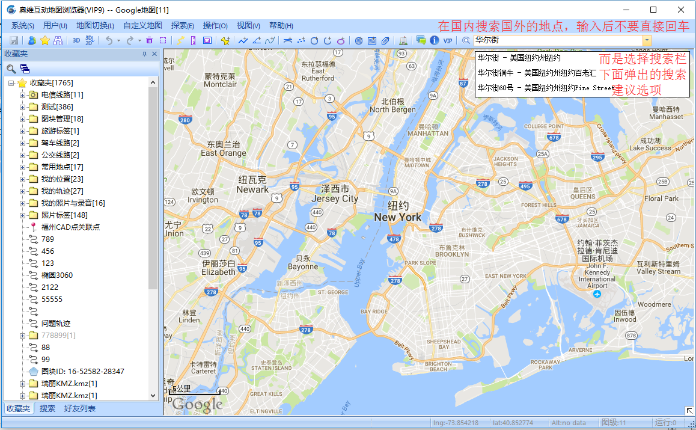
Task: Select the add angle line tool
Action: coord(257,40)
